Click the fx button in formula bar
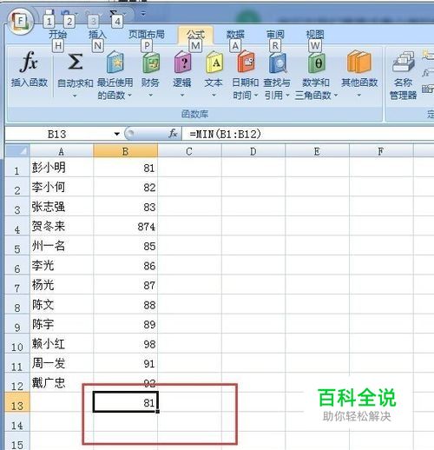 (x=173, y=134)
